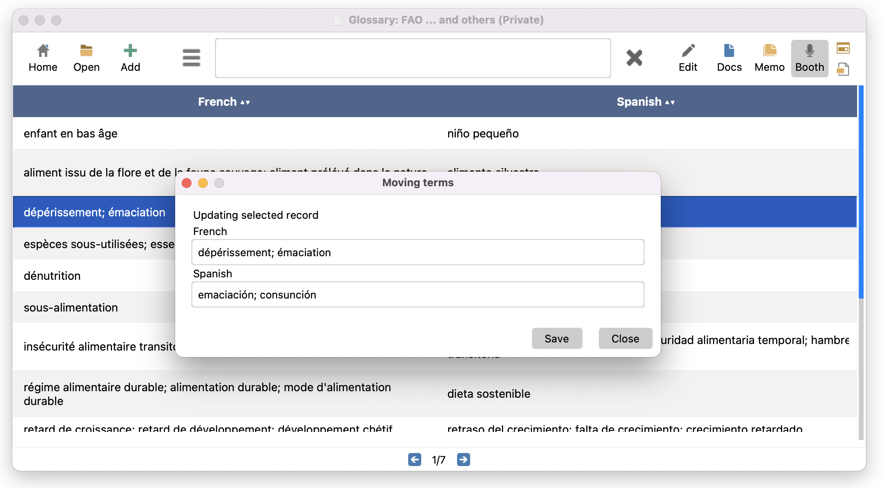Open a glossary with Open icon

(86, 58)
